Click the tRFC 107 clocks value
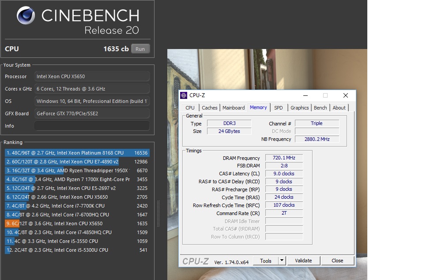This screenshot has height=280, width=445. tap(284, 205)
